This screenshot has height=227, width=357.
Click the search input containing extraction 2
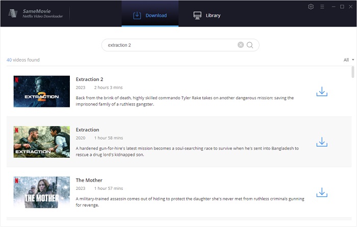[168, 45]
